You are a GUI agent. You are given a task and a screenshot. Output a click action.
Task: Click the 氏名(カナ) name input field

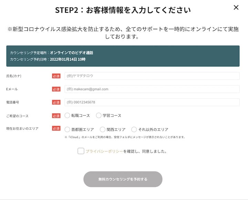pyautogui.click(x=152, y=76)
